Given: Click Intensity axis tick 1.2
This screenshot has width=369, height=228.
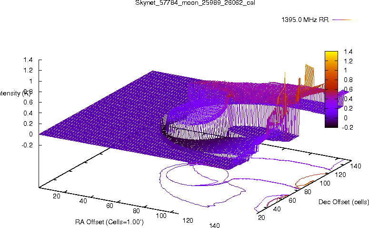Looking at the screenshot, I should [28, 71].
